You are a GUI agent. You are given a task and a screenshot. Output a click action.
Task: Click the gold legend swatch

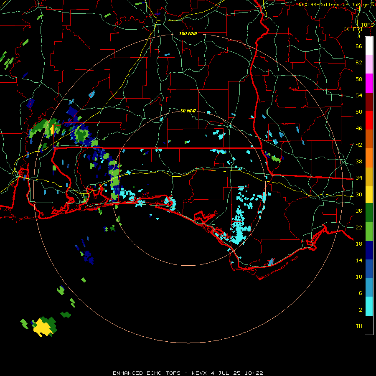[369, 177]
